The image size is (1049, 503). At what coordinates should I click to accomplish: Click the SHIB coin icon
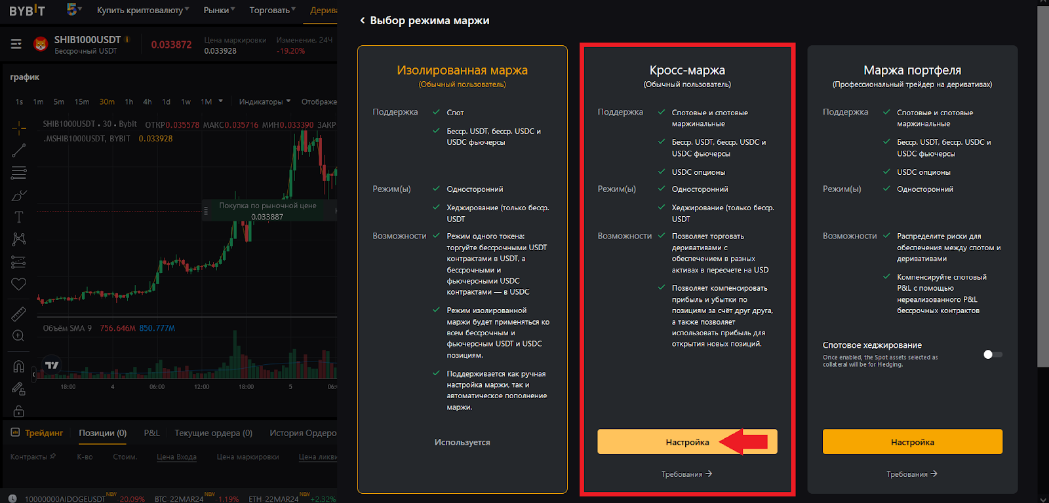pyautogui.click(x=41, y=44)
